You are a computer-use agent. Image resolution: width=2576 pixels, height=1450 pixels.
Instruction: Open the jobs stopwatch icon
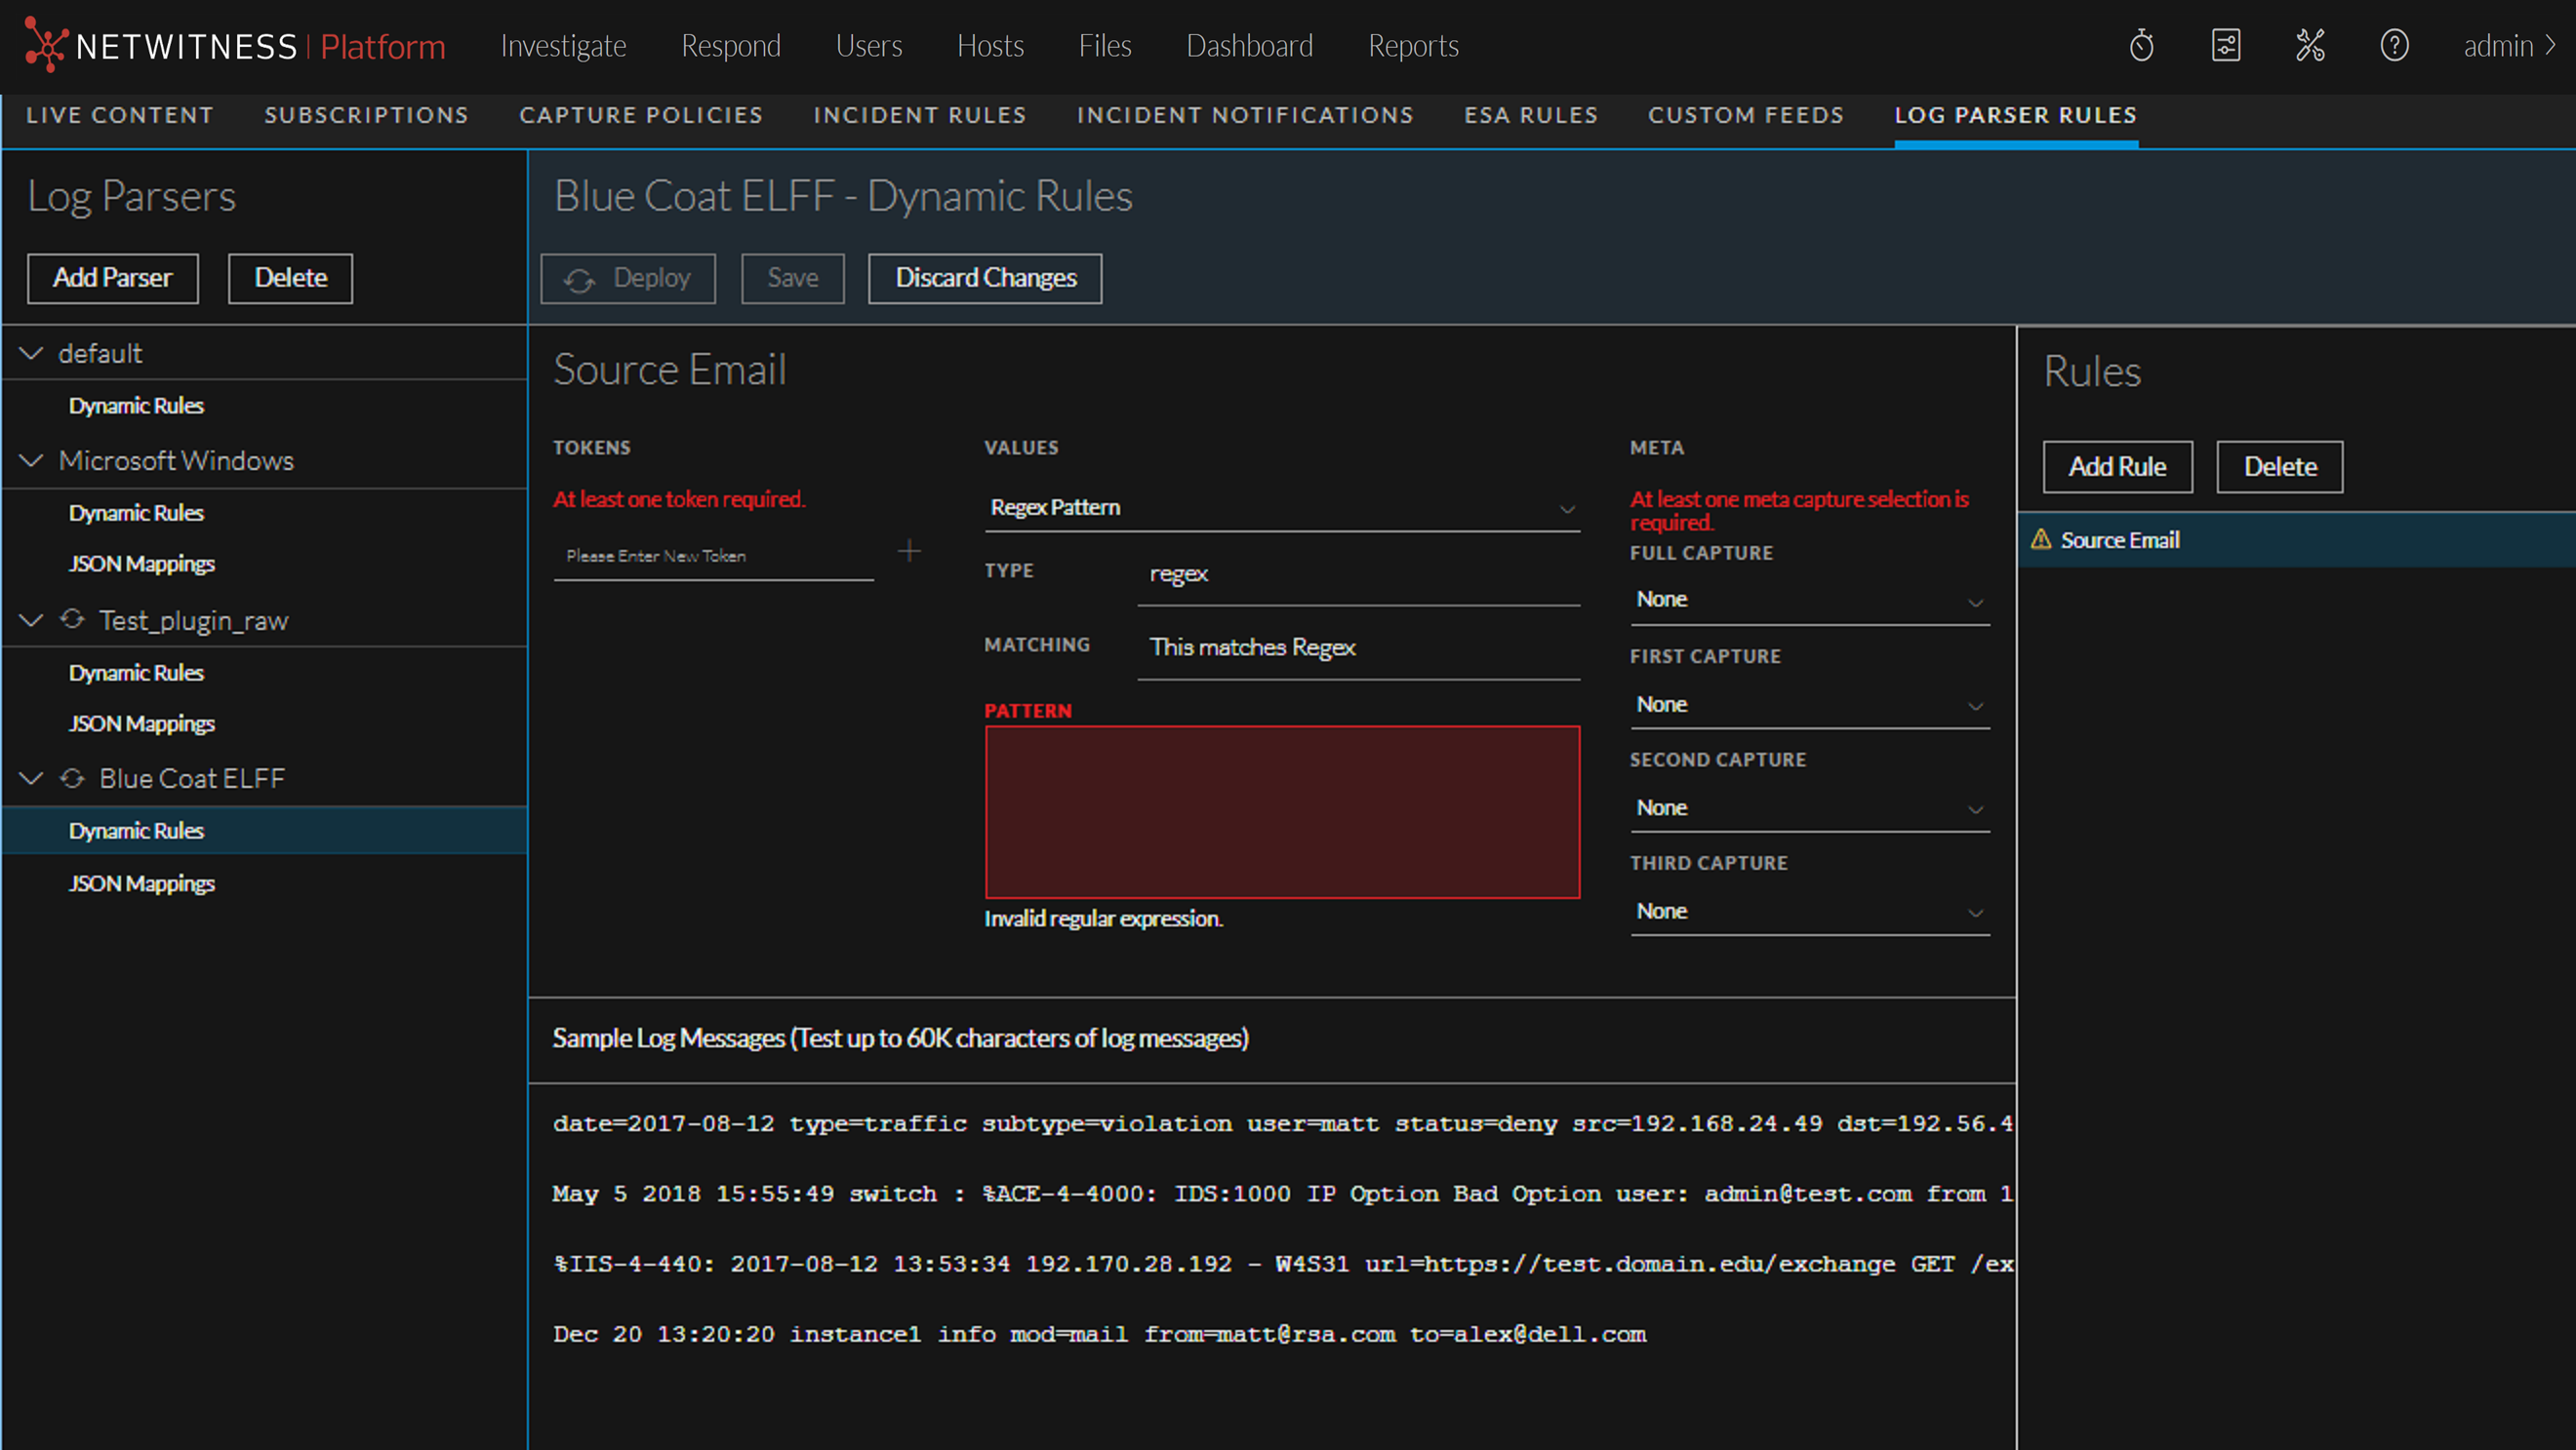2141,45
